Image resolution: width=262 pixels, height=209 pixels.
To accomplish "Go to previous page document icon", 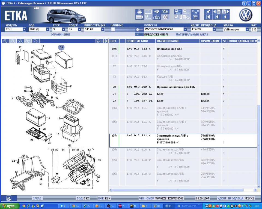I will coord(217,11).
